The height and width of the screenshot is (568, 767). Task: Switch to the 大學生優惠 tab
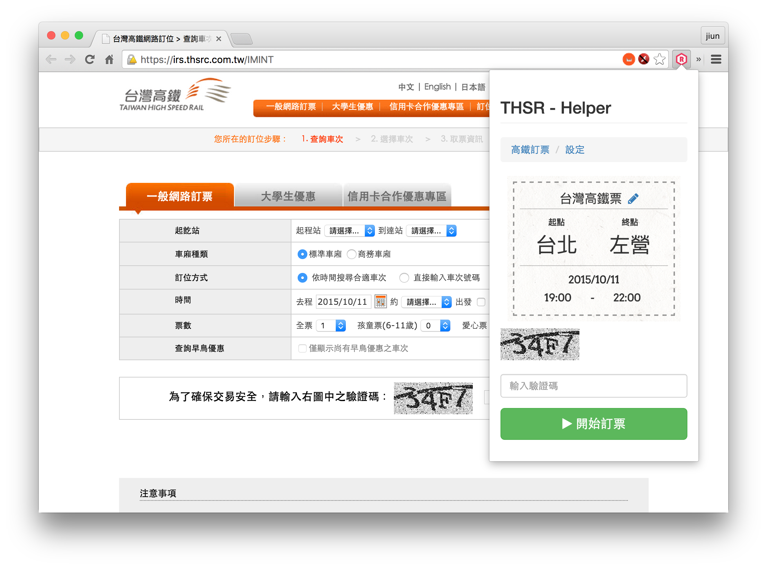click(x=288, y=196)
